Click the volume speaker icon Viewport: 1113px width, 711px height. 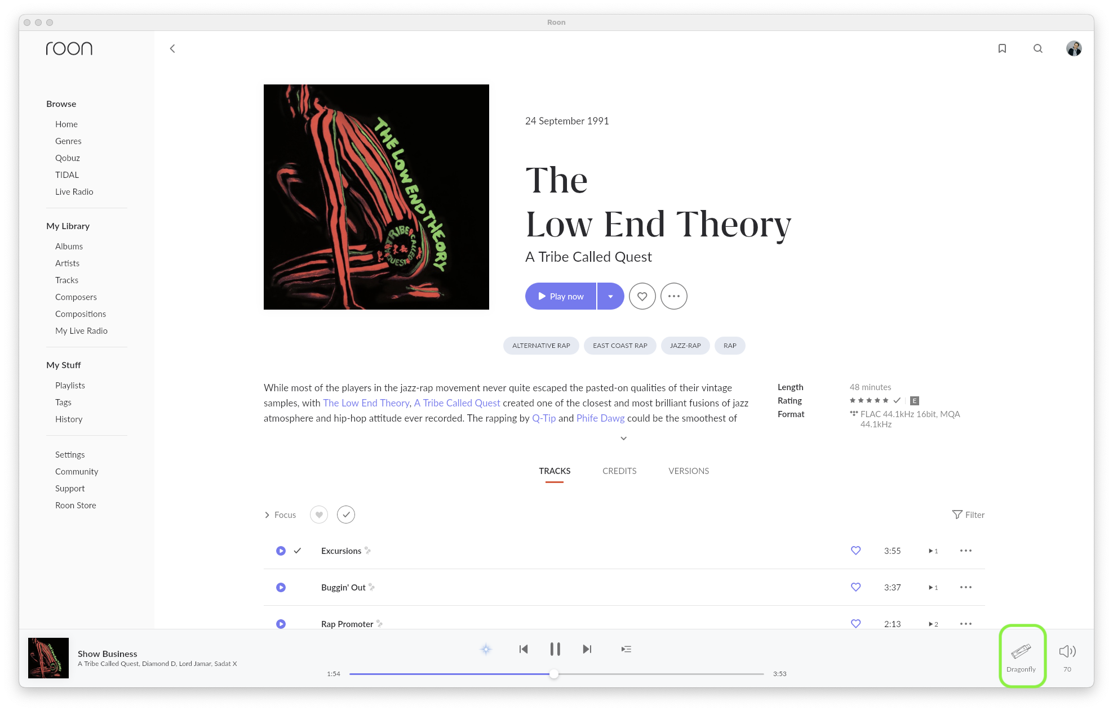tap(1067, 651)
